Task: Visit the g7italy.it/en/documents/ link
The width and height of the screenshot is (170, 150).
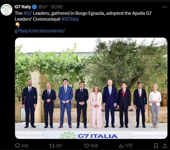Action: [40, 31]
